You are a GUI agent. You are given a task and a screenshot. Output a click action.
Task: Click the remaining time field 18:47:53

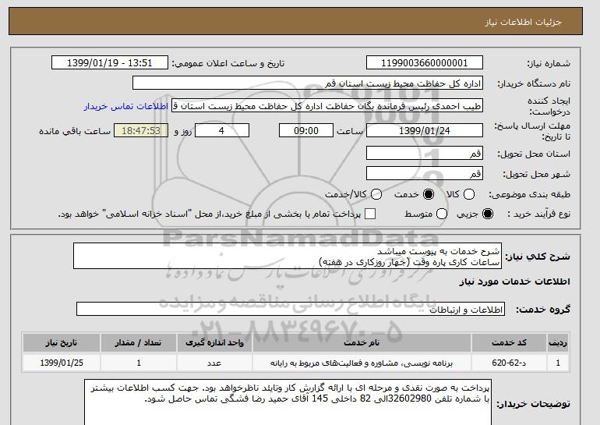point(141,130)
